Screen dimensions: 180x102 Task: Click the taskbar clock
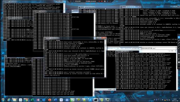point(175,100)
